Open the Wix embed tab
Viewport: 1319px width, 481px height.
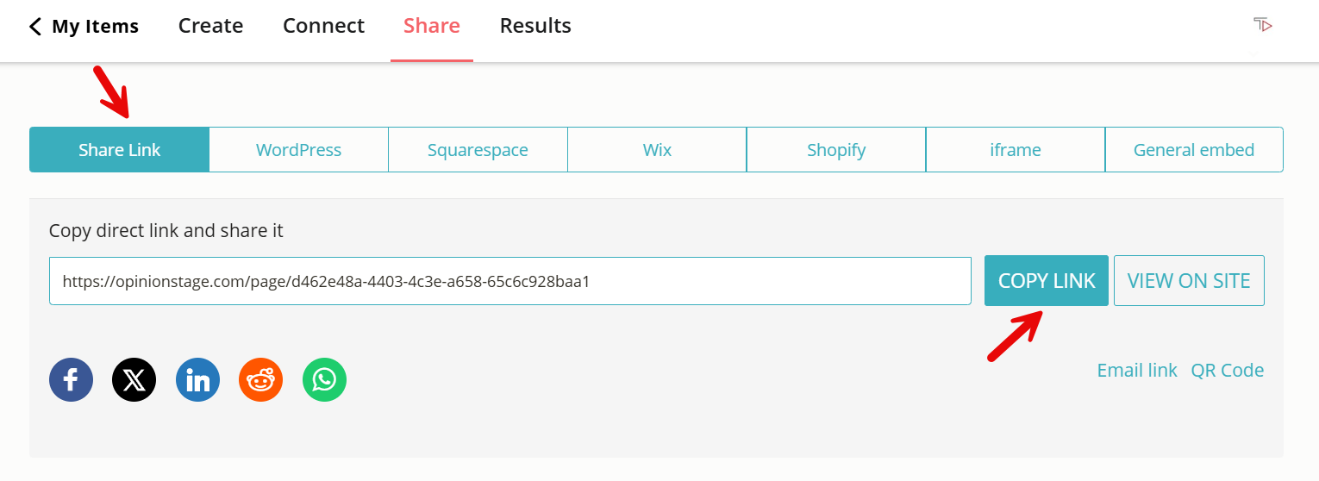click(657, 150)
